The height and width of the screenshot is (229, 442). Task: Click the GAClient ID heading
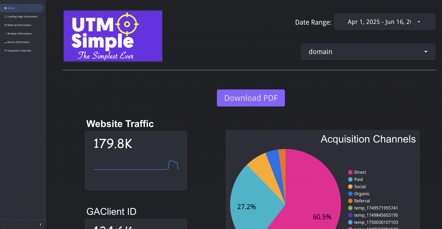tap(111, 212)
